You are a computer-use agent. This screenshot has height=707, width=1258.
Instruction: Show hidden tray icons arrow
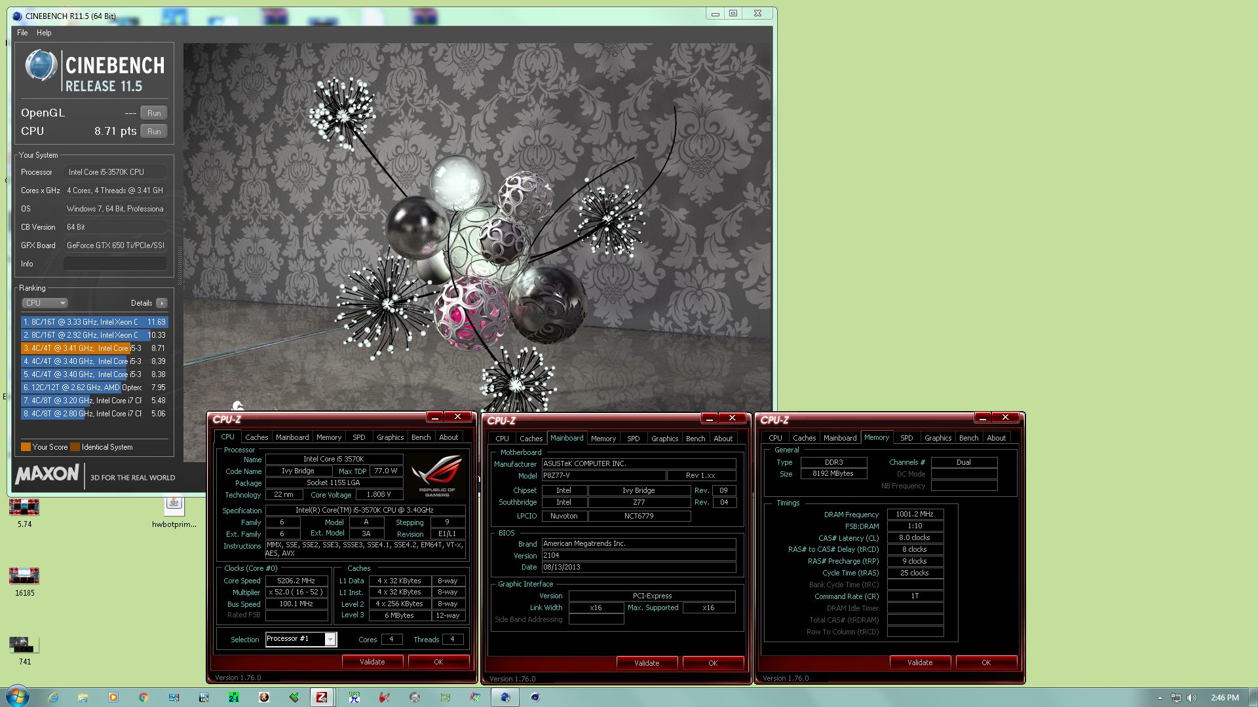[x=1160, y=698]
